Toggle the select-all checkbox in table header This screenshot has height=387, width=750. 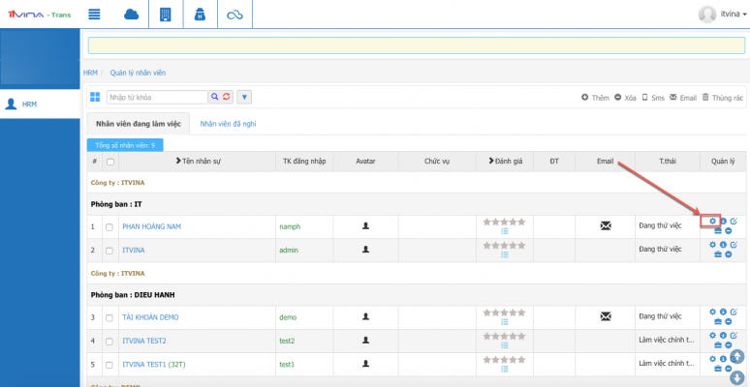pos(109,162)
